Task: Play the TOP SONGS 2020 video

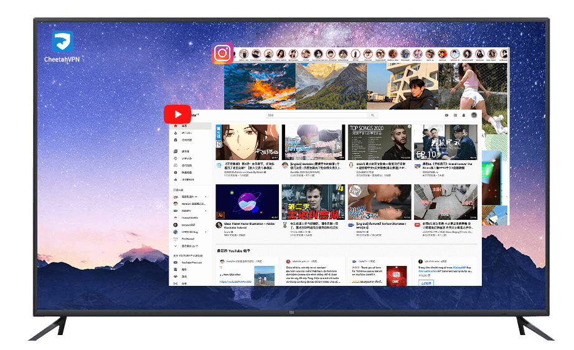Action: (379, 142)
